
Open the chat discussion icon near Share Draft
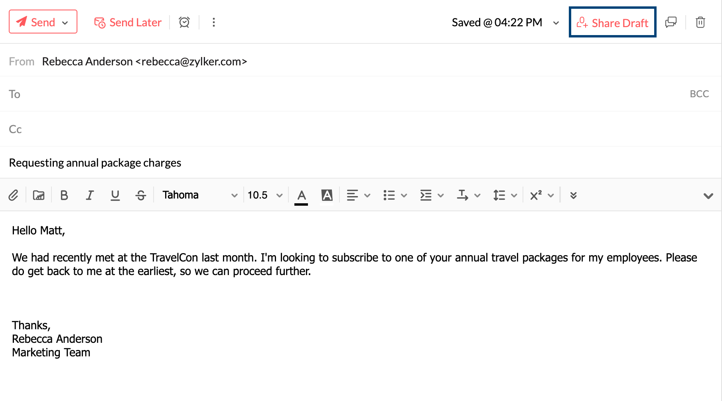671,22
